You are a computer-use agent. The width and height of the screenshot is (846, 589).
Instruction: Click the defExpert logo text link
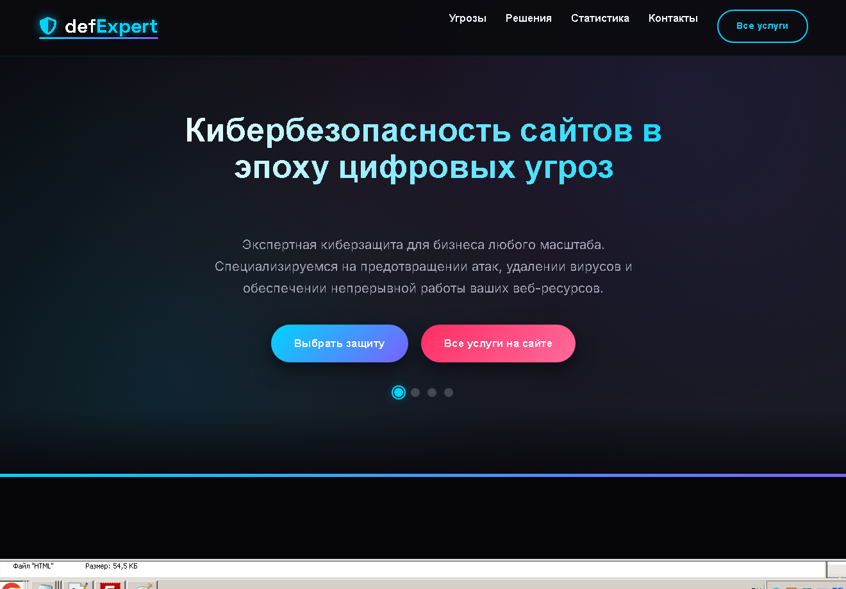[110, 27]
